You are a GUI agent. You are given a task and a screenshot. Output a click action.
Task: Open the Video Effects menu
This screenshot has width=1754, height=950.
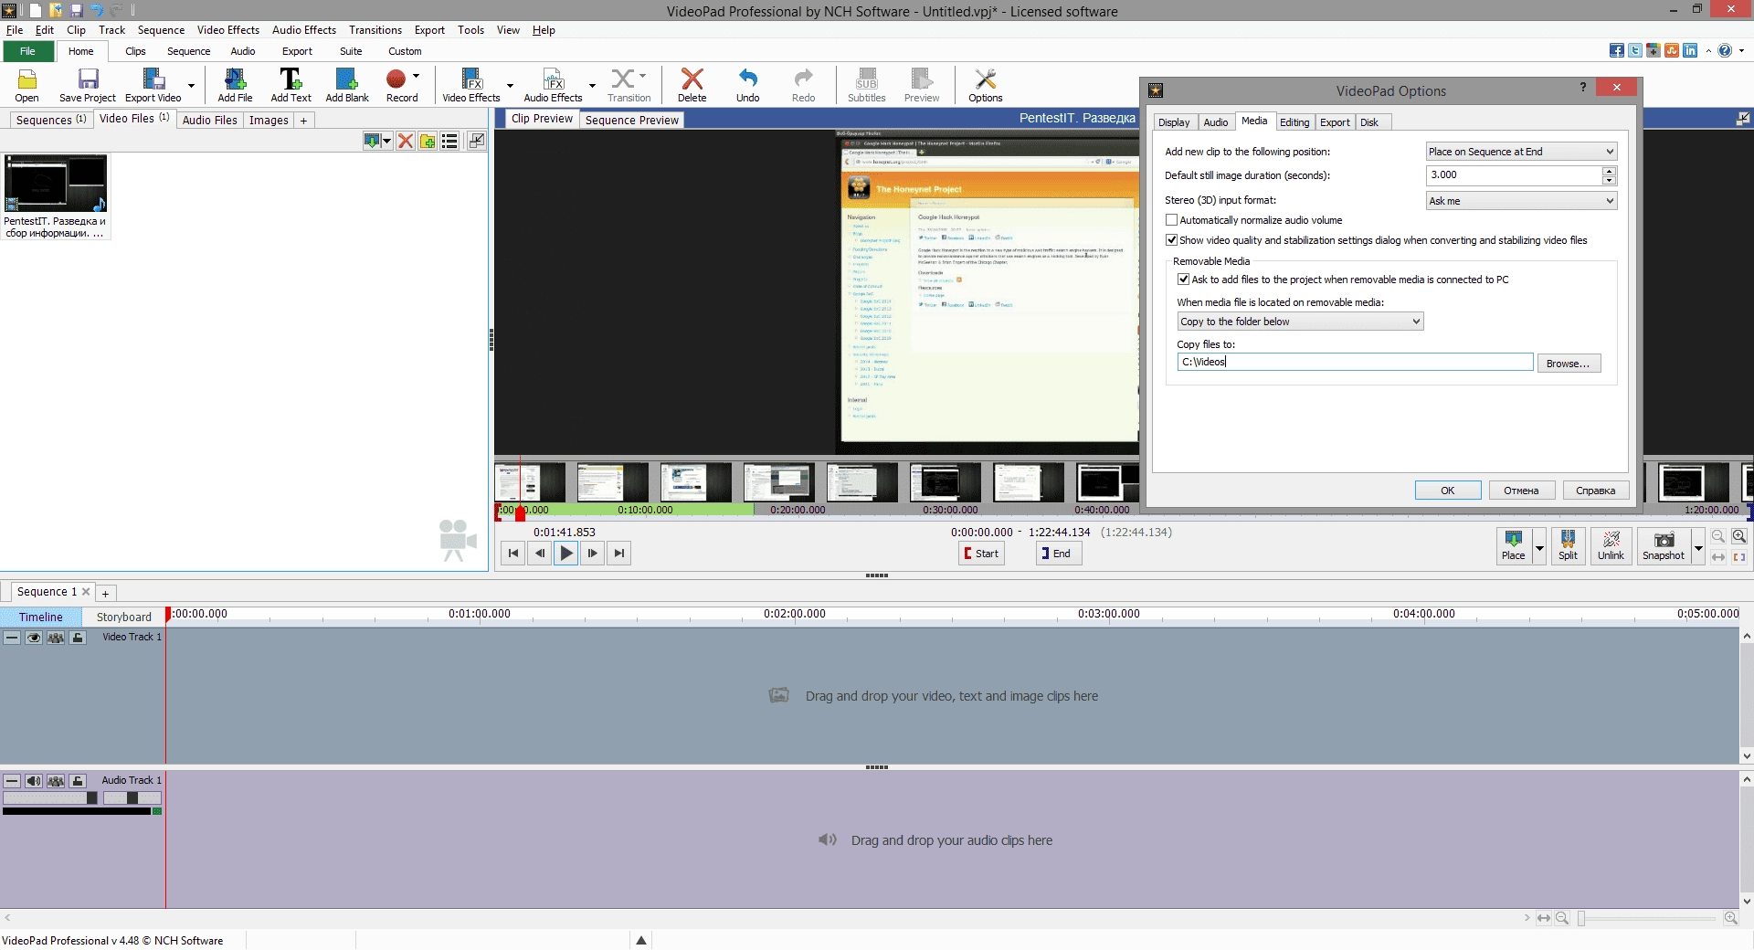point(228,30)
